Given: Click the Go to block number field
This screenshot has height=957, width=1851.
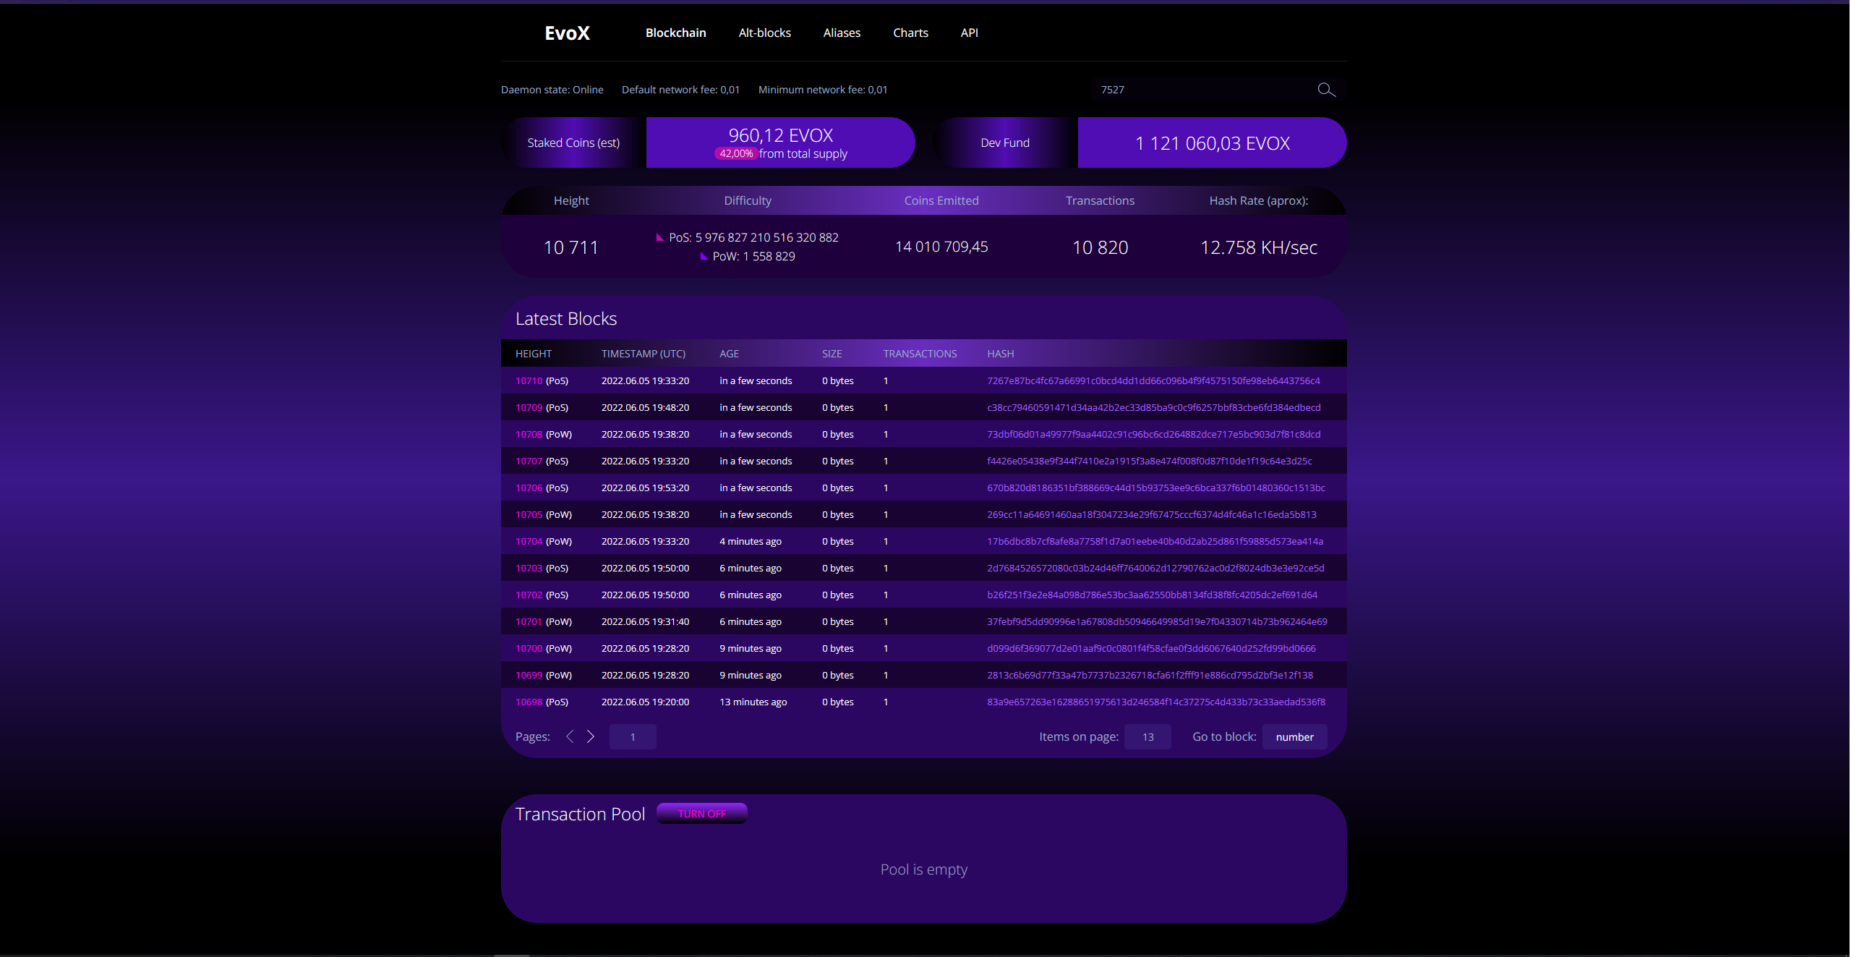Looking at the screenshot, I should click(x=1294, y=737).
